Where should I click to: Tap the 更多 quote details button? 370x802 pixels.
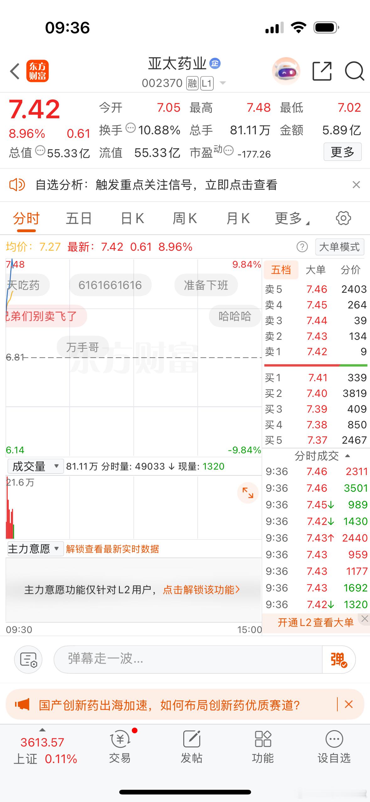coord(342,152)
